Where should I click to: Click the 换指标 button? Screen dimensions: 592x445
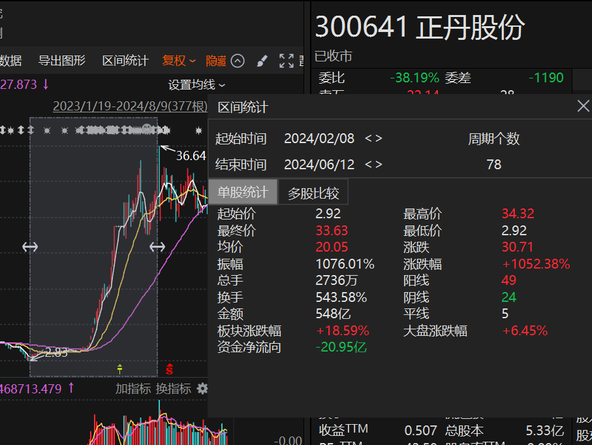174,389
